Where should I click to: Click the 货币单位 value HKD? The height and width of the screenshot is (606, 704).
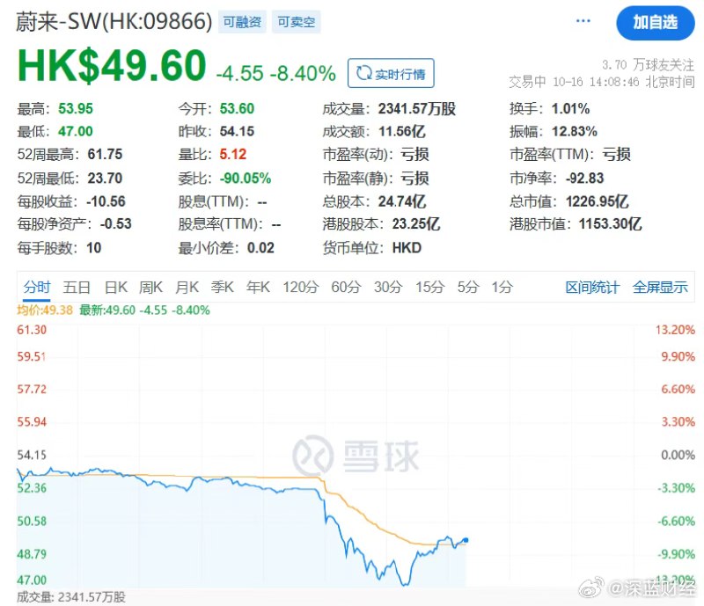407,248
